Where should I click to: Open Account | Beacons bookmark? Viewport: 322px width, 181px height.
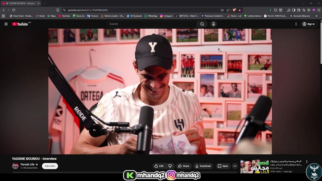[x=300, y=16]
